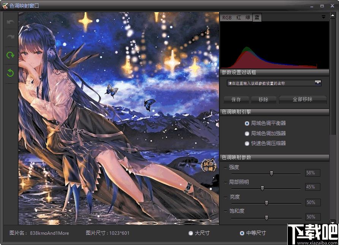Switch histogram to 红 channel tab
Screen dimensions: 339x245
[x=239, y=17]
